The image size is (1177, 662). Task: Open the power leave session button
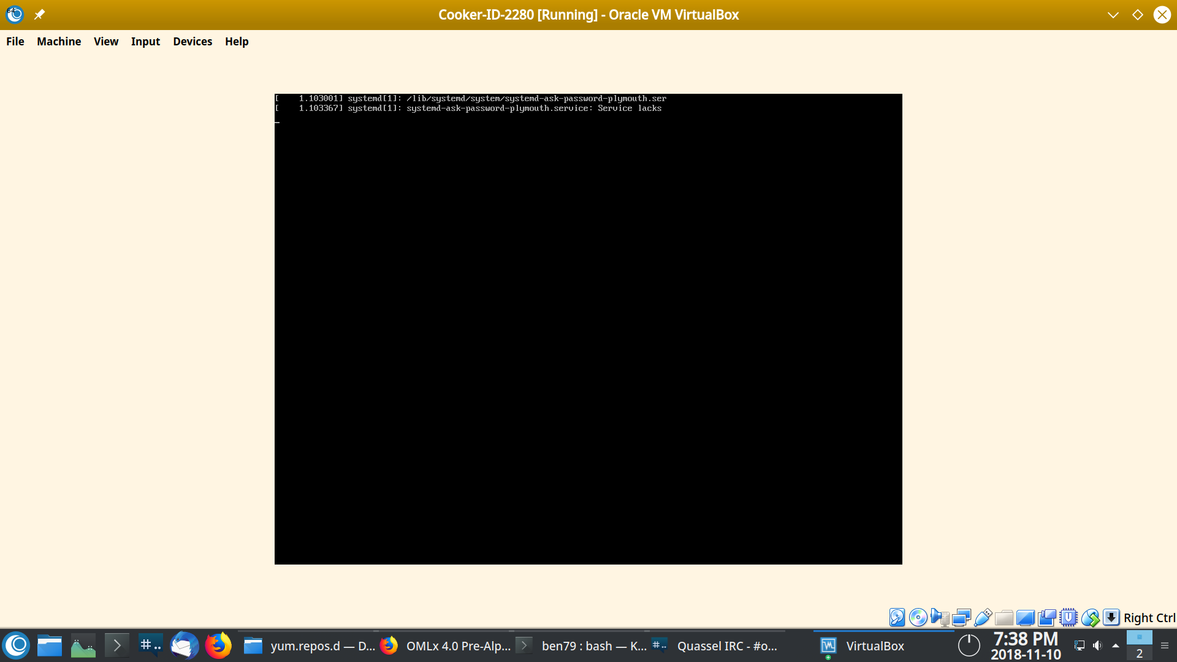[969, 645]
